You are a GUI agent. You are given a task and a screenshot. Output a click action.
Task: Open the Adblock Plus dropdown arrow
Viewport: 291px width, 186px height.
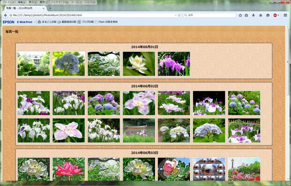(x=279, y=15)
